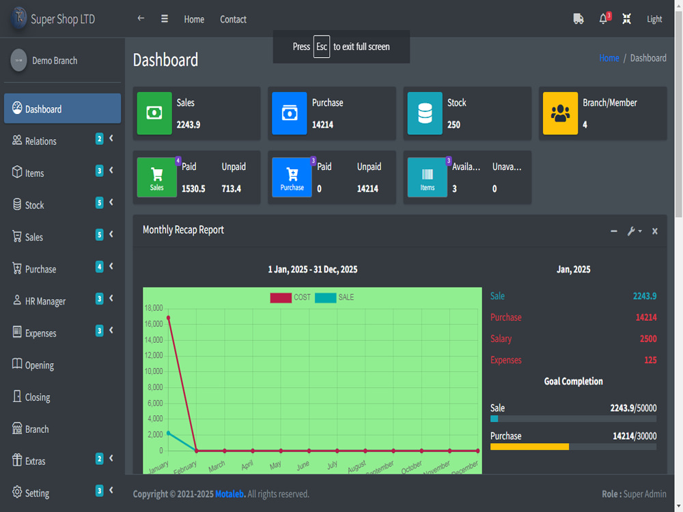683x512 pixels.
Task: Open the delivery truck icon in navbar
Action: pyautogui.click(x=579, y=18)
